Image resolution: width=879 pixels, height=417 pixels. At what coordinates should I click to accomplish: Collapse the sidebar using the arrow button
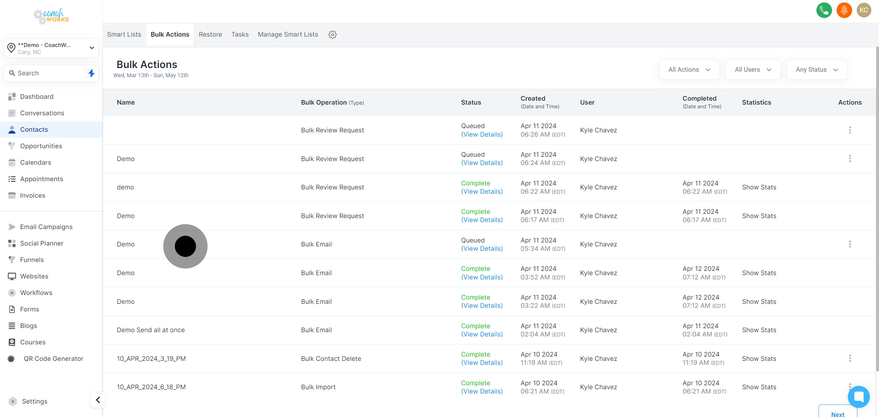pos(98,400)
